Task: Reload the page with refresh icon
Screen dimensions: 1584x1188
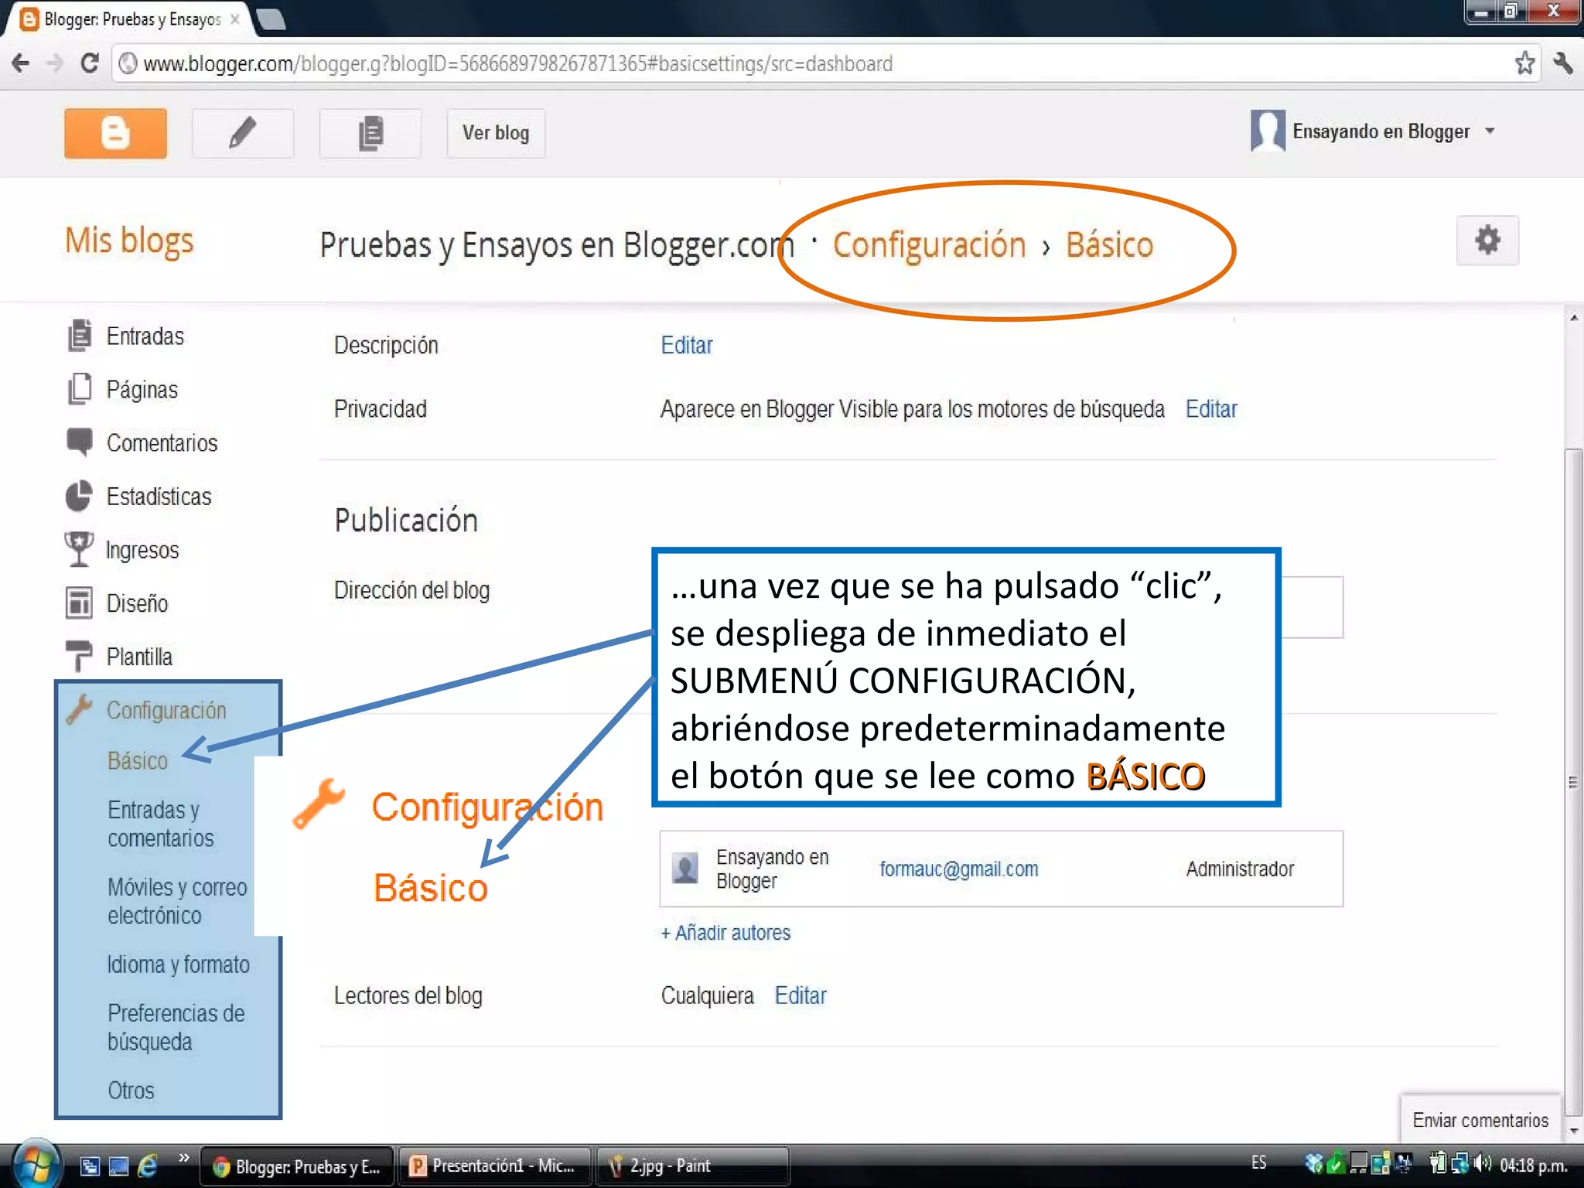Action: [90, 63]
